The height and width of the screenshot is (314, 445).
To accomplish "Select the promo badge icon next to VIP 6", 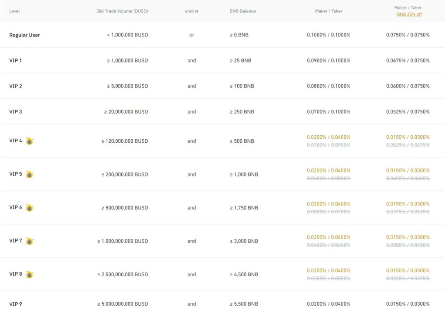I will click(30, 208).
